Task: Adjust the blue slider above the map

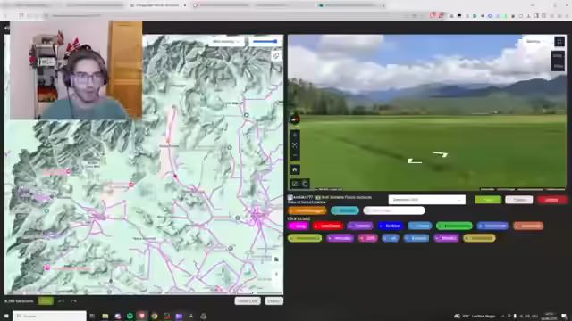Action: 265,42
